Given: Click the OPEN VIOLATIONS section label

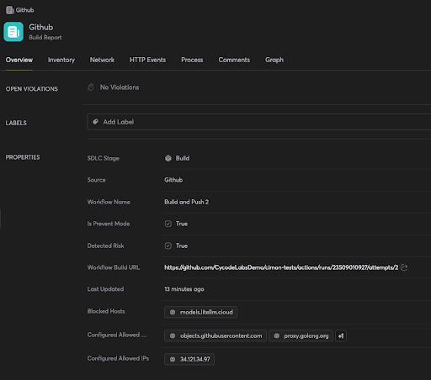Looking at the screenshot, I should (x=32, y=89).
